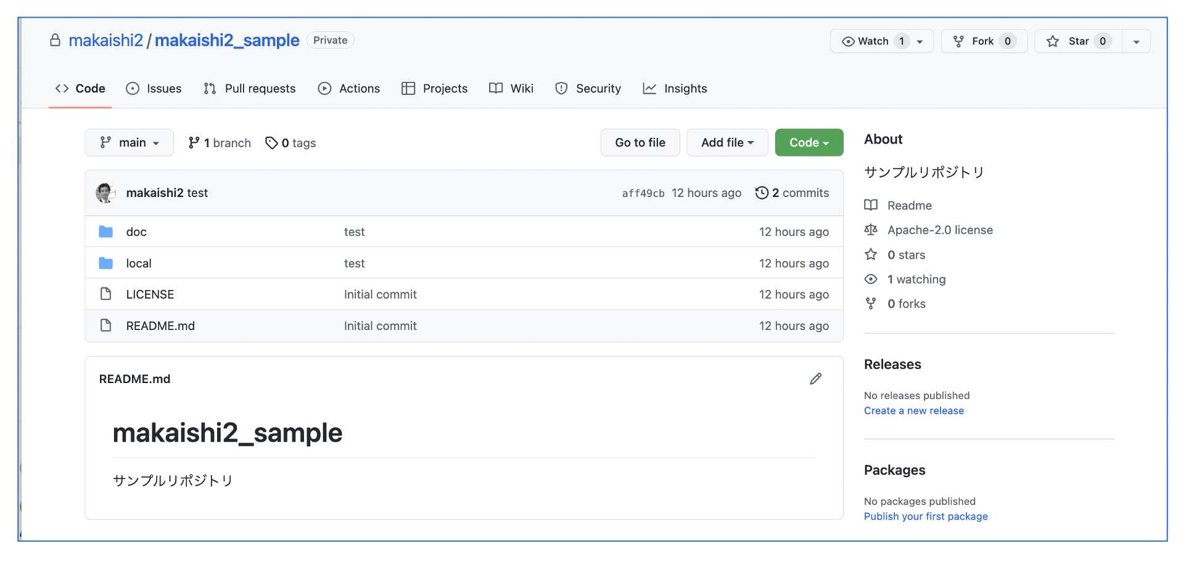1194x564 pixels.
Task: Open the Security tab
Action: click(x=588, y=89)
